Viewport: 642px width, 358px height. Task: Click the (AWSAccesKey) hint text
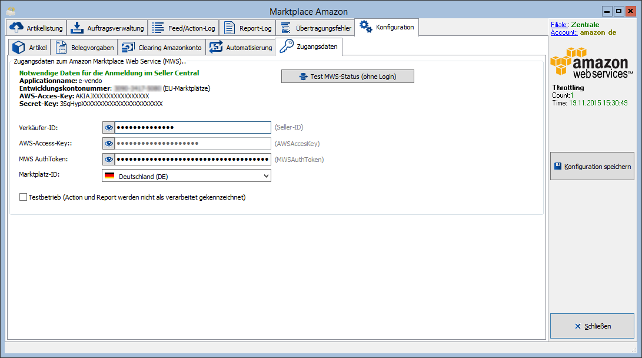coord(297,143)
